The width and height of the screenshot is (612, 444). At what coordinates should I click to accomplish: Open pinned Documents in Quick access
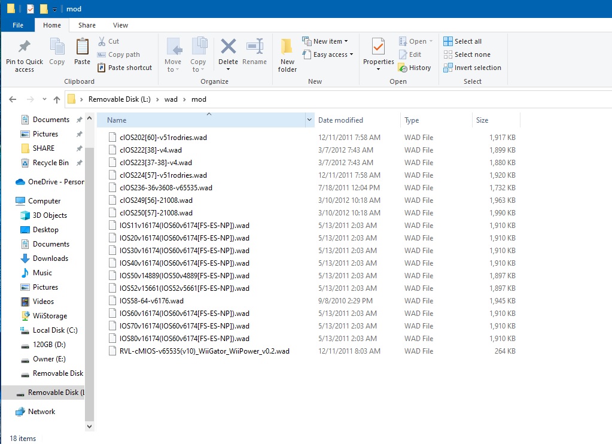51,120
